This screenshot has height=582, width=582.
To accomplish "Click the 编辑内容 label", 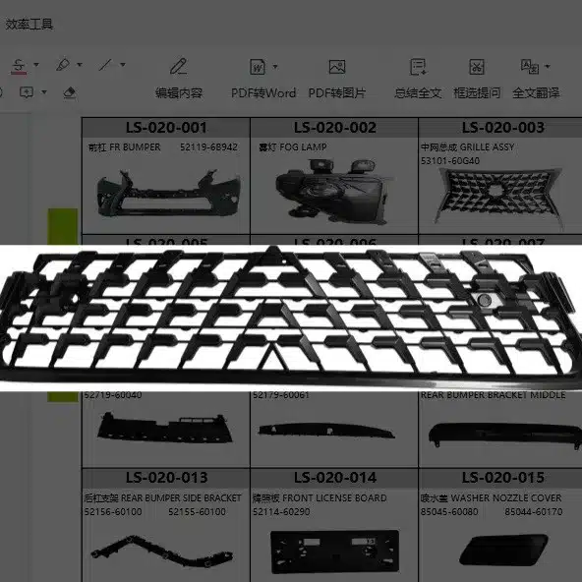I will 179,92.
